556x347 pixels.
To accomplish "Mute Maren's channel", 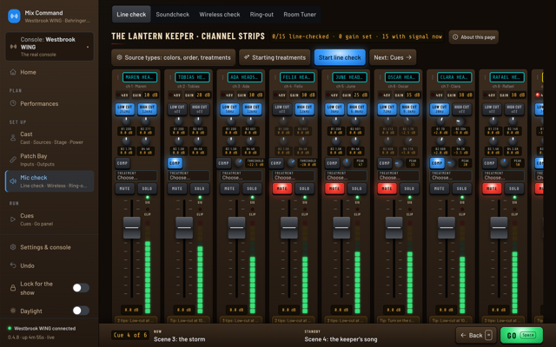I will pyautogui.click(x=125, y=189).
